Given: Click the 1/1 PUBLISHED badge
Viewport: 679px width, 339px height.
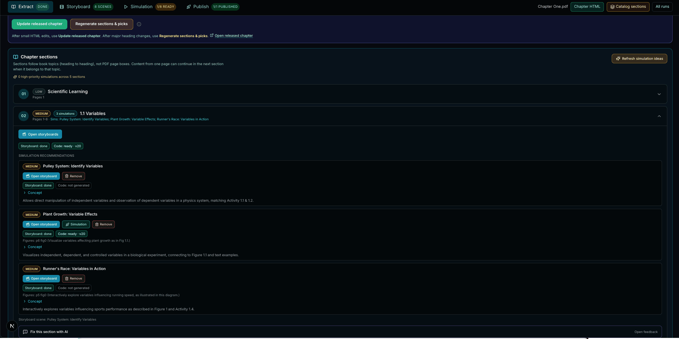Looking at the screenshot, I should (225, 7).
